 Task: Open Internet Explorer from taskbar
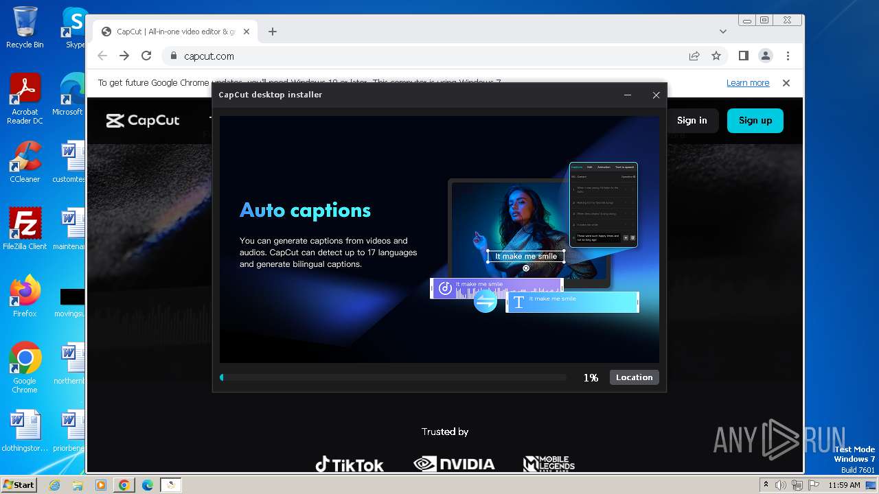tap(55, 485)
